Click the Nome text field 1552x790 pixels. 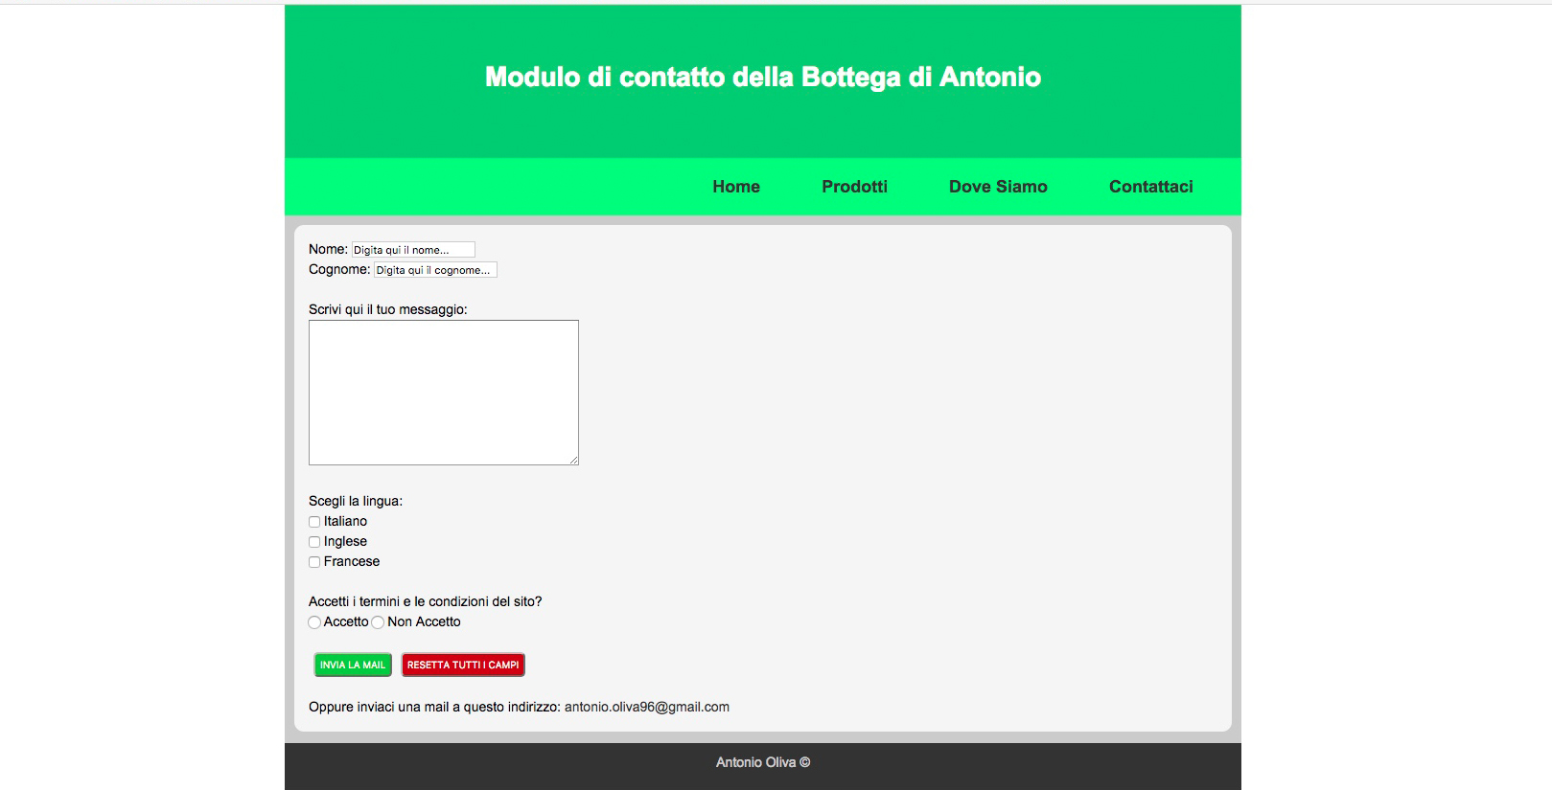(x=413, y=250)
